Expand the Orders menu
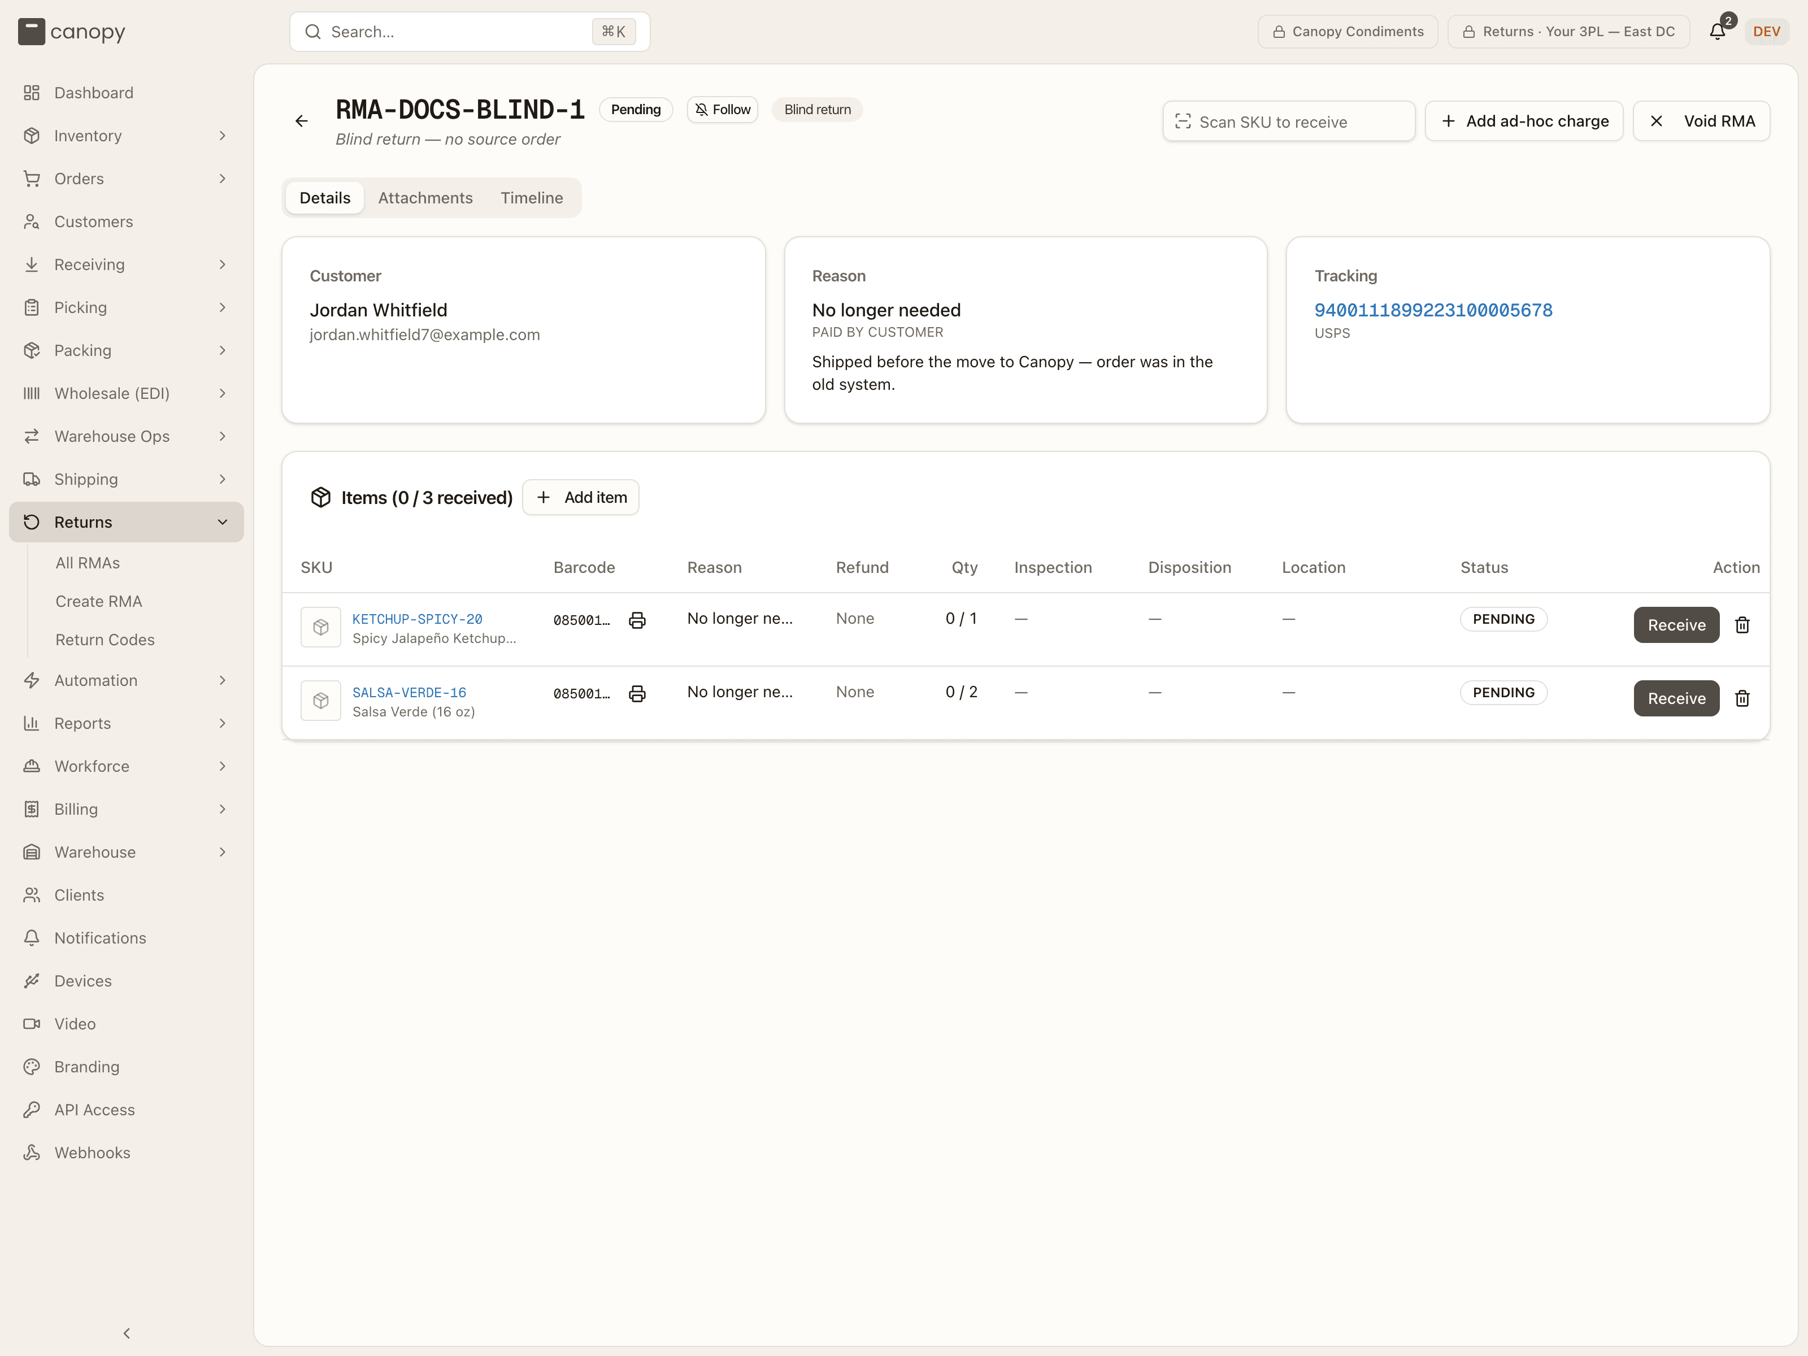The height and width of the screenshot is (1356, 1808). coord(127,178)
